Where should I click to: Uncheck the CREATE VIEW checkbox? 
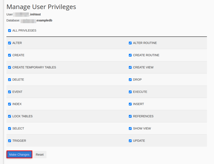click(130, 67)
